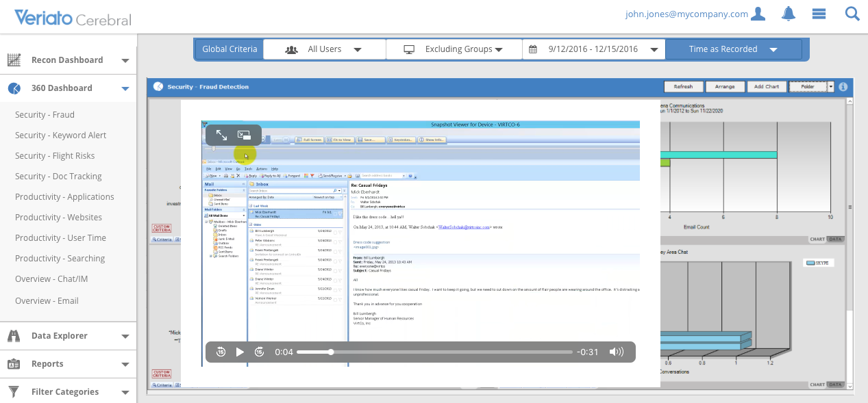Open the date range 9/12/2016 - 12/15/2016 dropdown
Image resolution: width=868 pixels, height=403 pixels.
coord(594,49)
